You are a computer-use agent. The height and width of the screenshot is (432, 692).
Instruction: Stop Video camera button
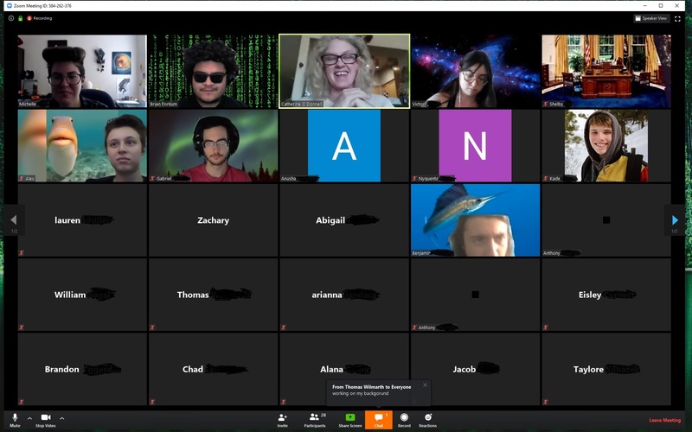[46, 418]
